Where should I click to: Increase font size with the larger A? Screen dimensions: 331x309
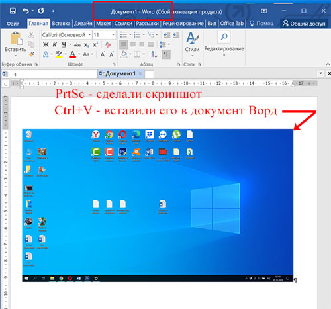103,54
